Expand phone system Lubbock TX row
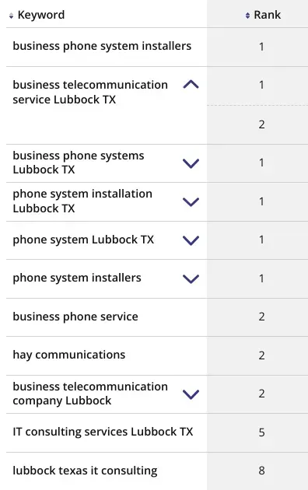The width and height of the screenshot is (308, 490). (x=191, y=240)
